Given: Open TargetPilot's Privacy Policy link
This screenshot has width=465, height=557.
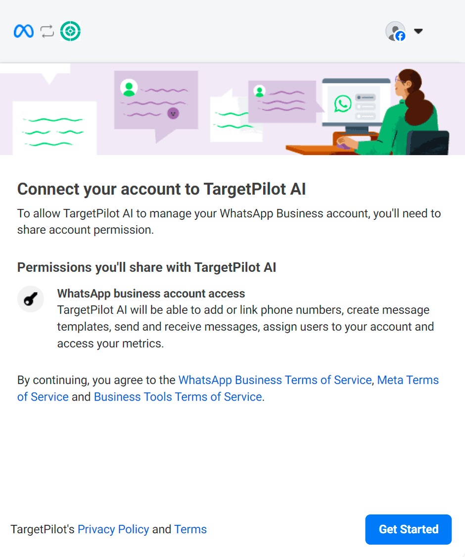Looking at the screenshot, I should (x=113, y=529).
